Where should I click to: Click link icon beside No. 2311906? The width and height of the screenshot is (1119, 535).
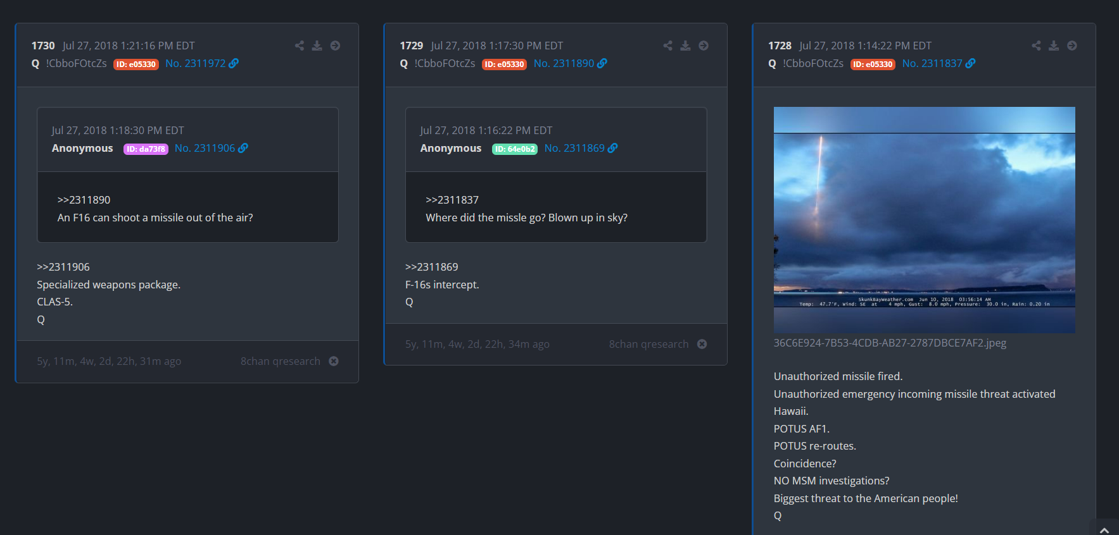click(x=243, y=148)
